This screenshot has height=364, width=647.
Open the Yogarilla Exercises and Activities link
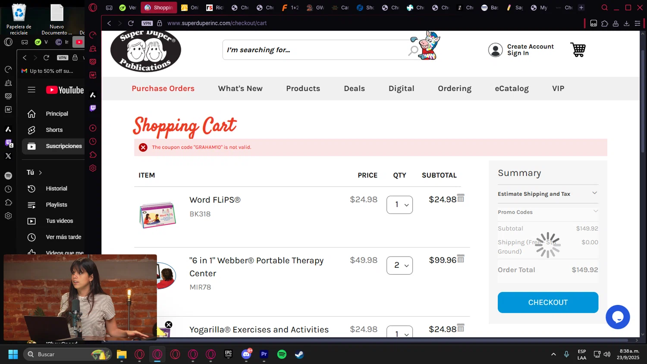pos(259,329)
